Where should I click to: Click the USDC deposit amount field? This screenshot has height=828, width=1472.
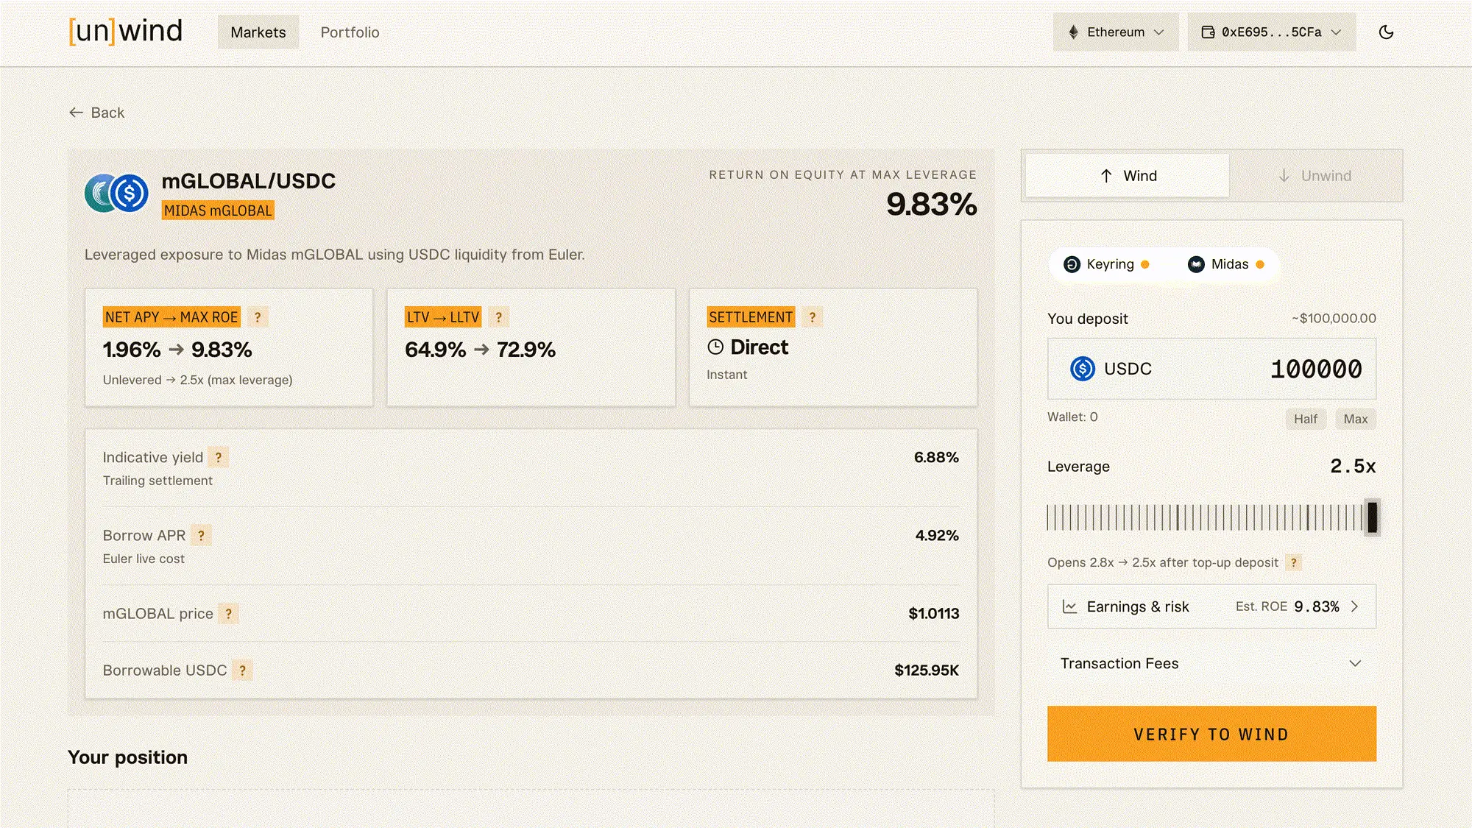[1211, 369]
